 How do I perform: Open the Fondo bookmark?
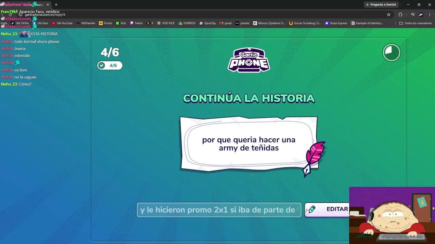coord(105,23)
